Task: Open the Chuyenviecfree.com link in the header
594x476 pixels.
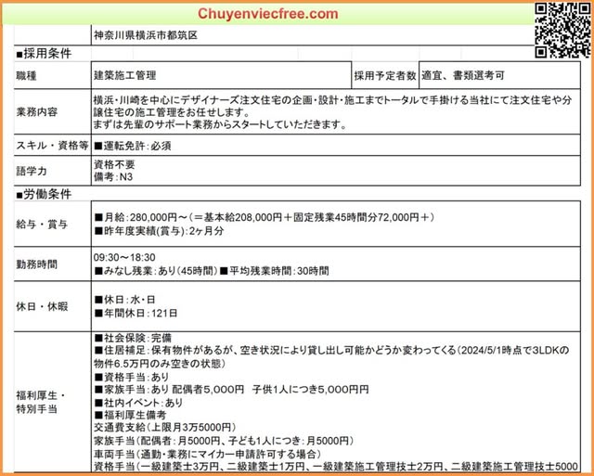Action: [x=268, y=14]
